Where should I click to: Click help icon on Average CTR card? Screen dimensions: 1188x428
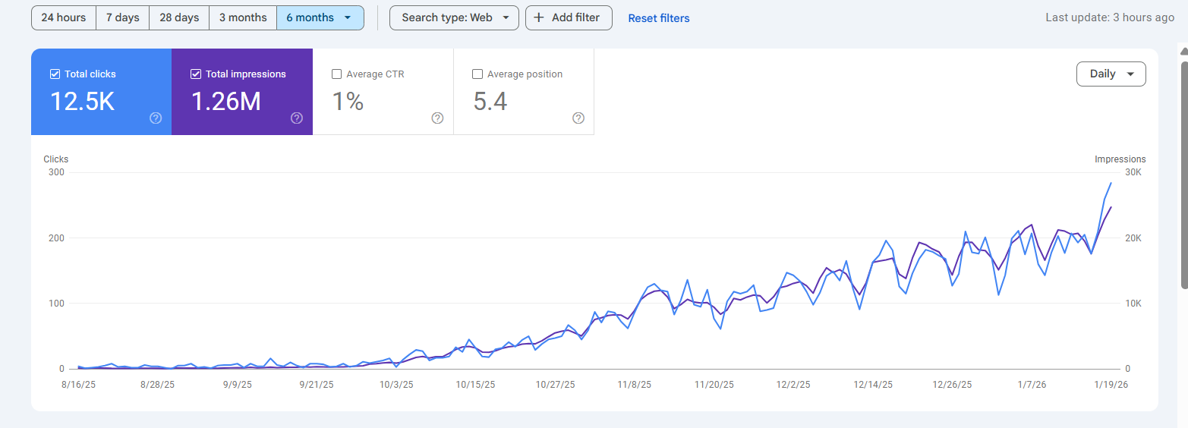coord(437,118)
